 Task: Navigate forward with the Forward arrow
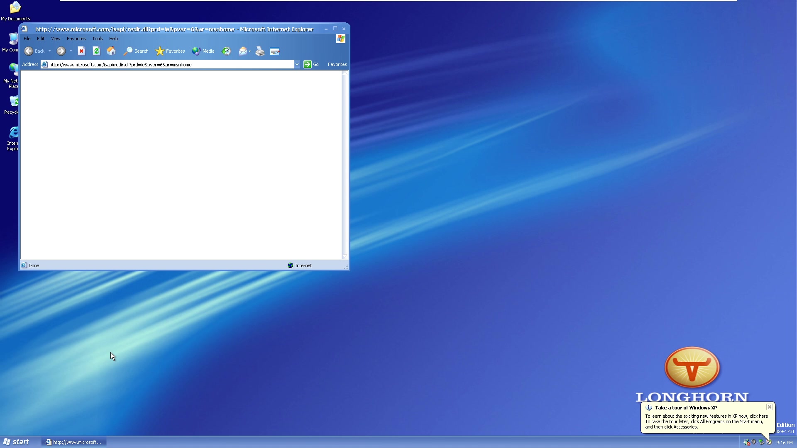tap(61, 51)
